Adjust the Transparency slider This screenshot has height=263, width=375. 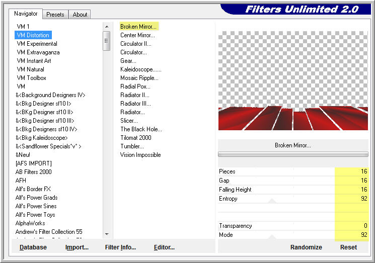point(293,226)
